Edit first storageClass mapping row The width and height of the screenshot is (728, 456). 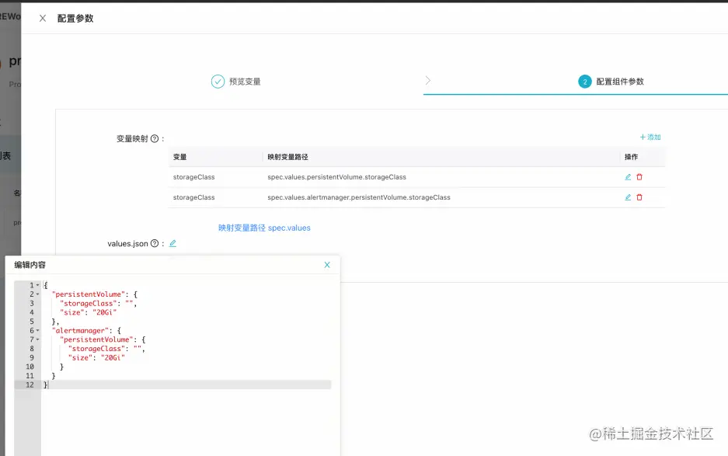coord(628,177)
